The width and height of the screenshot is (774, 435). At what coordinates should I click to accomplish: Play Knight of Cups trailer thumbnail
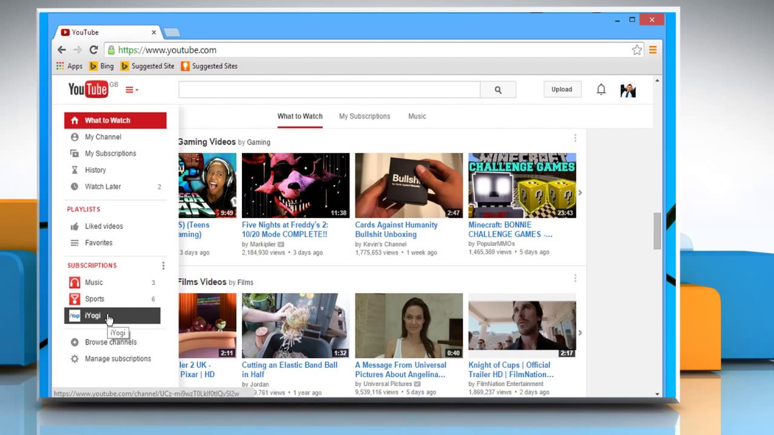click(522, 326)
